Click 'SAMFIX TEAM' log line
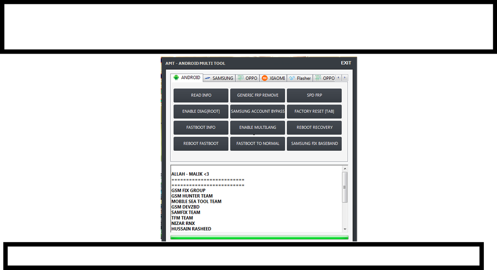The image size is (497, 270). (x=186, y=213)
